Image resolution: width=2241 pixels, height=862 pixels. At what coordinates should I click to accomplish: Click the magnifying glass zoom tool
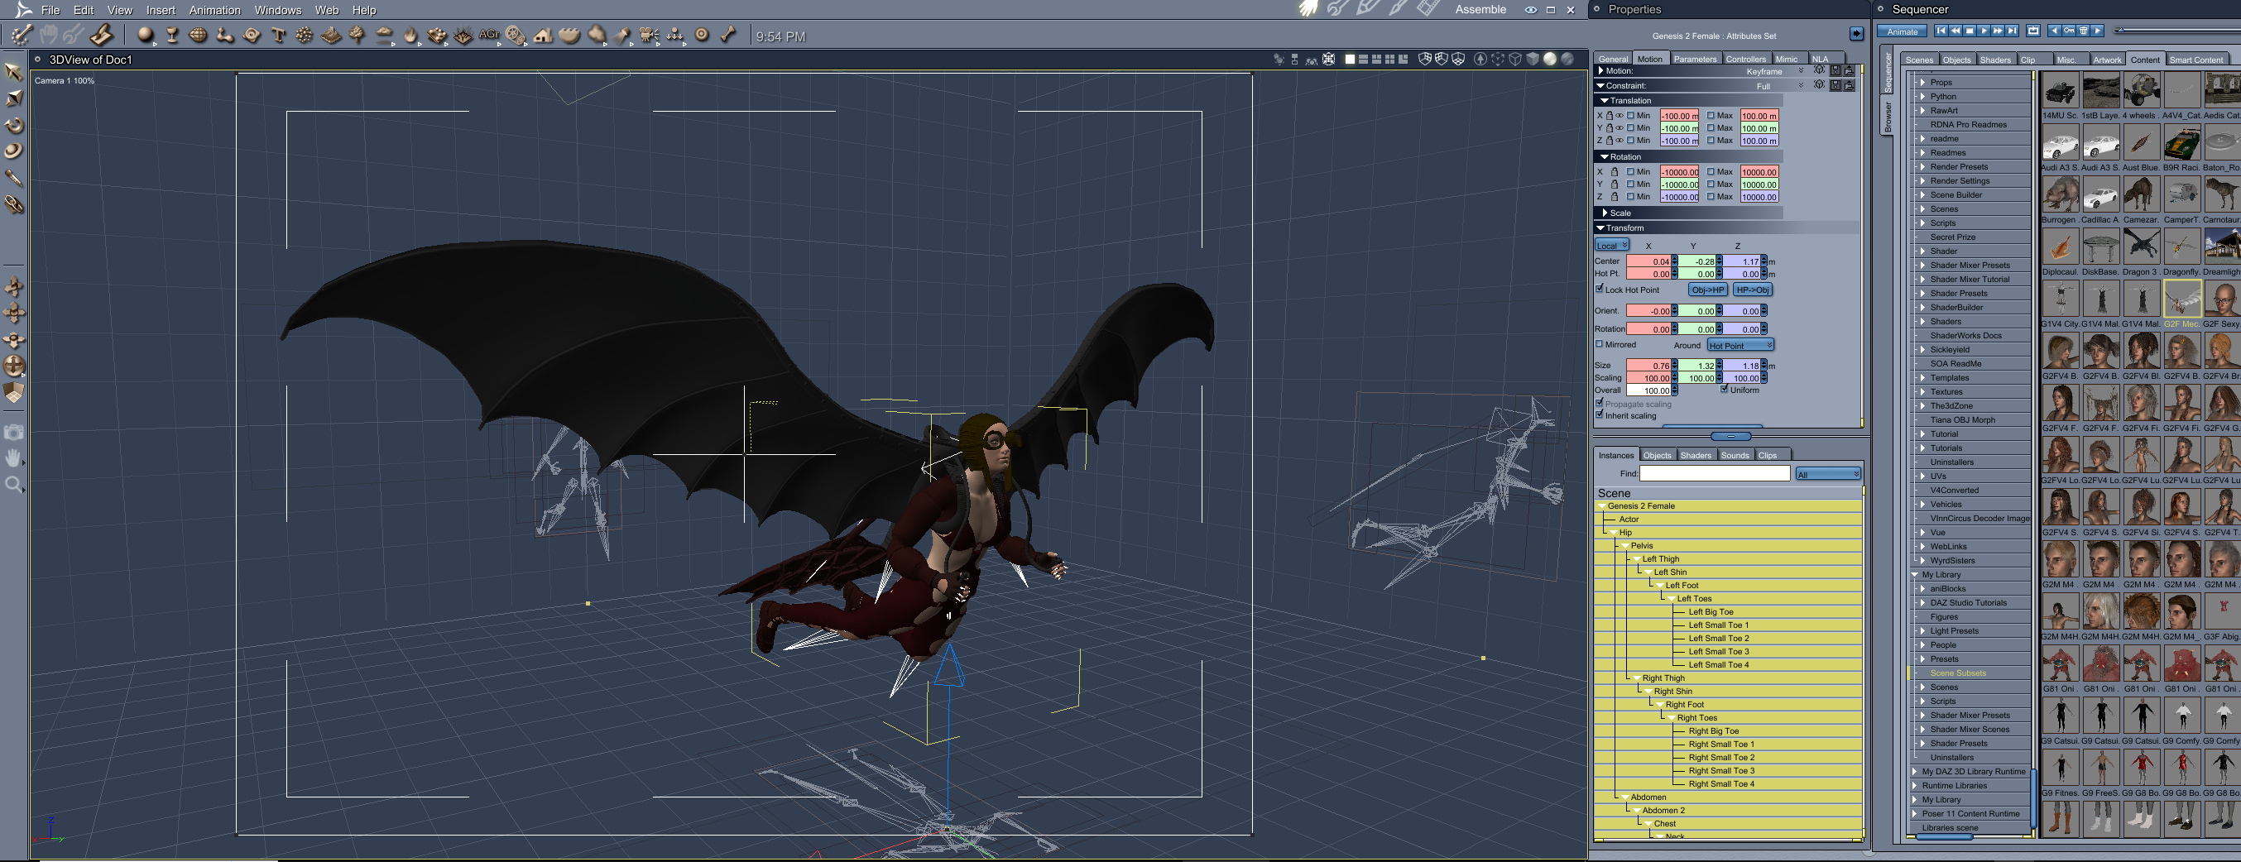click(13, 485)
